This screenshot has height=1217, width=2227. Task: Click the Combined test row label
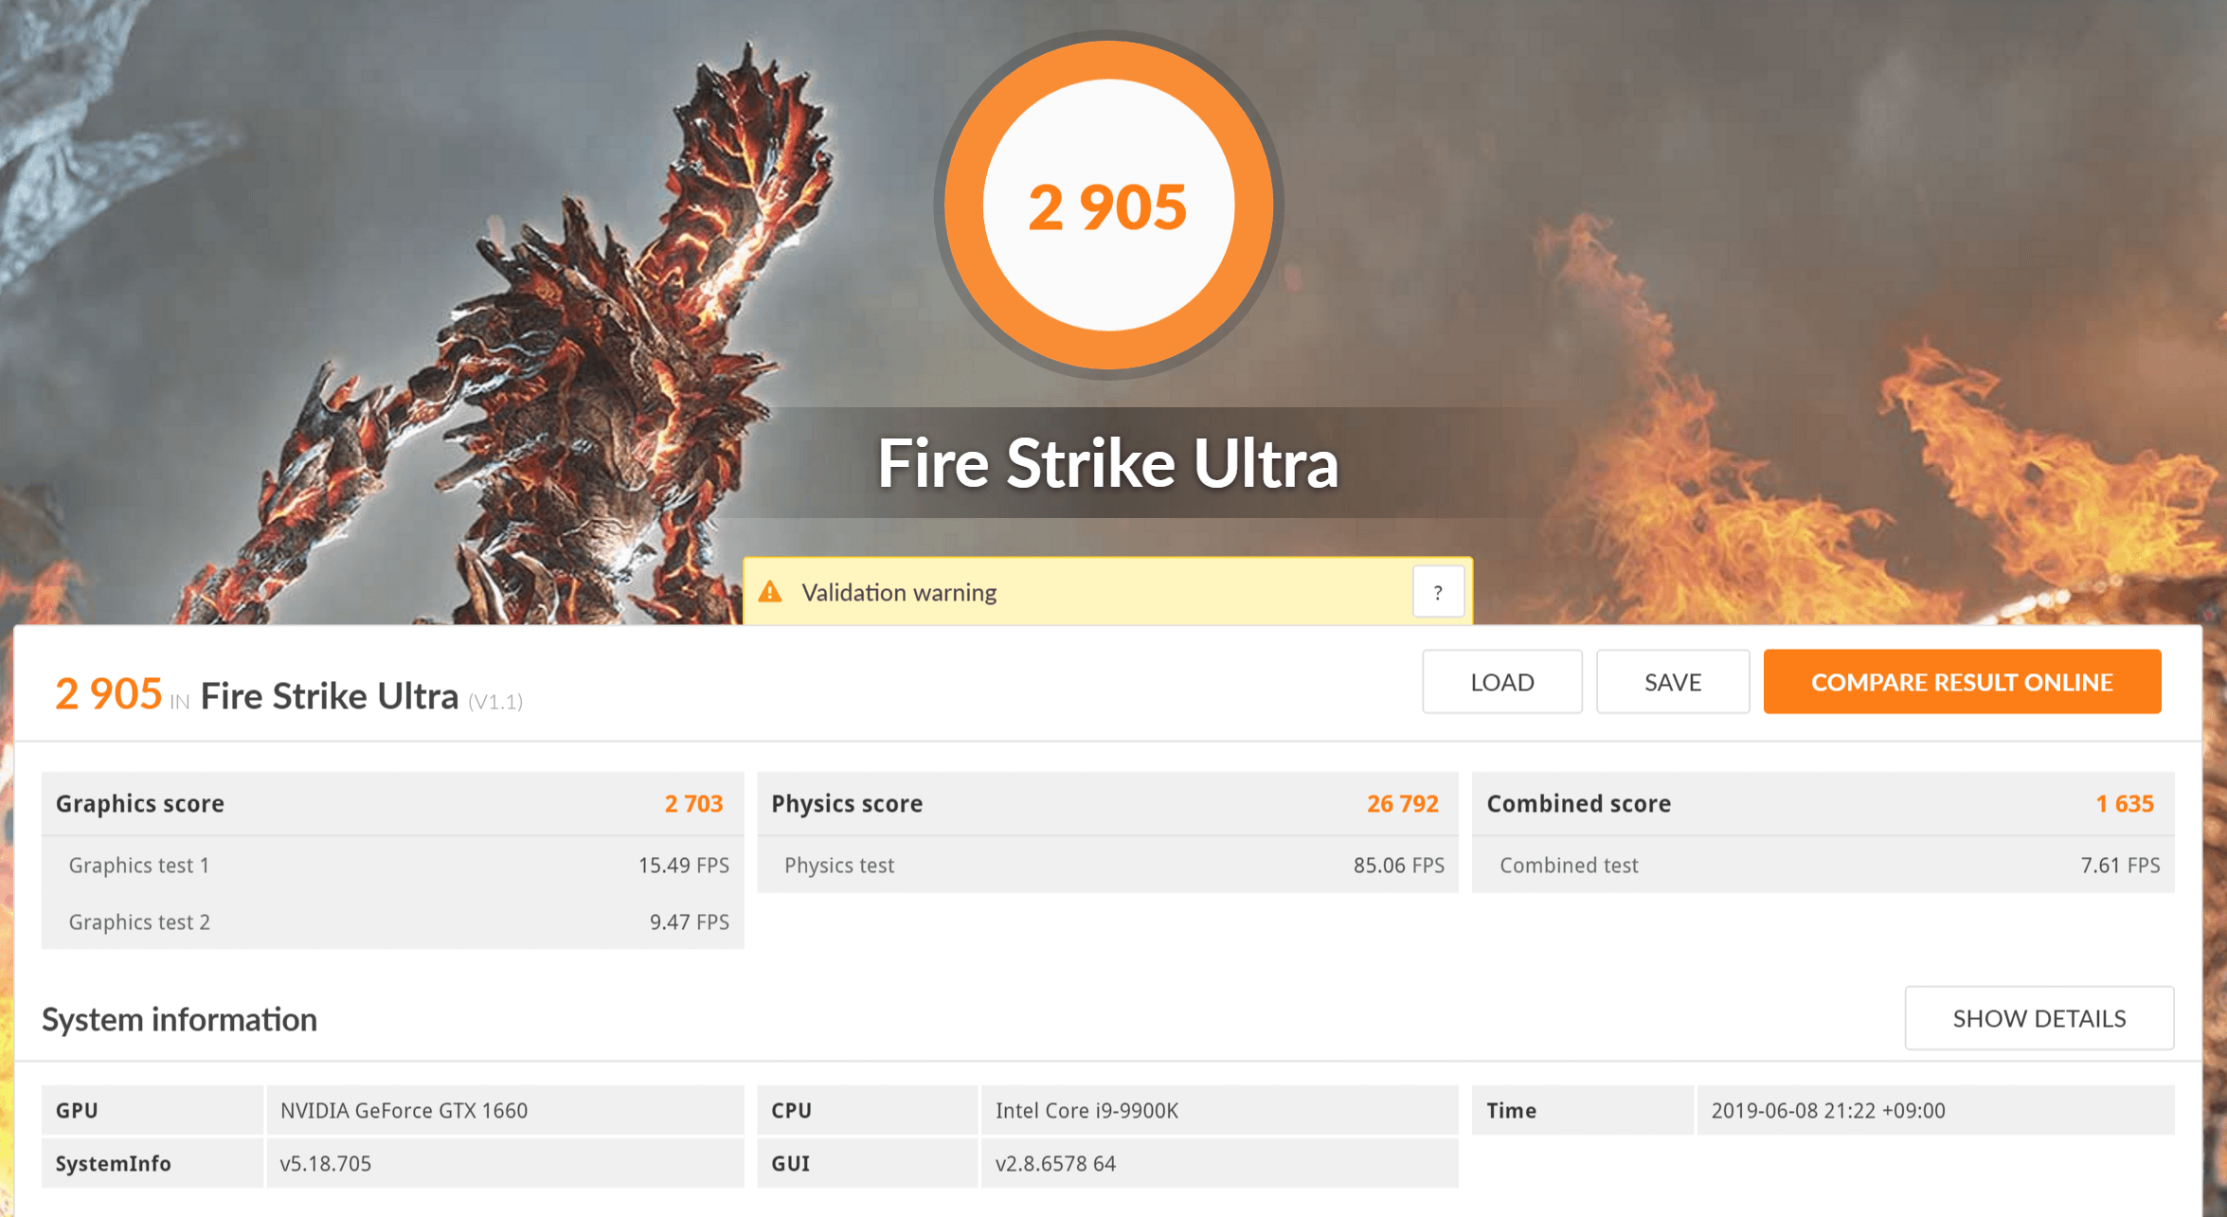tap(1569, 865)
